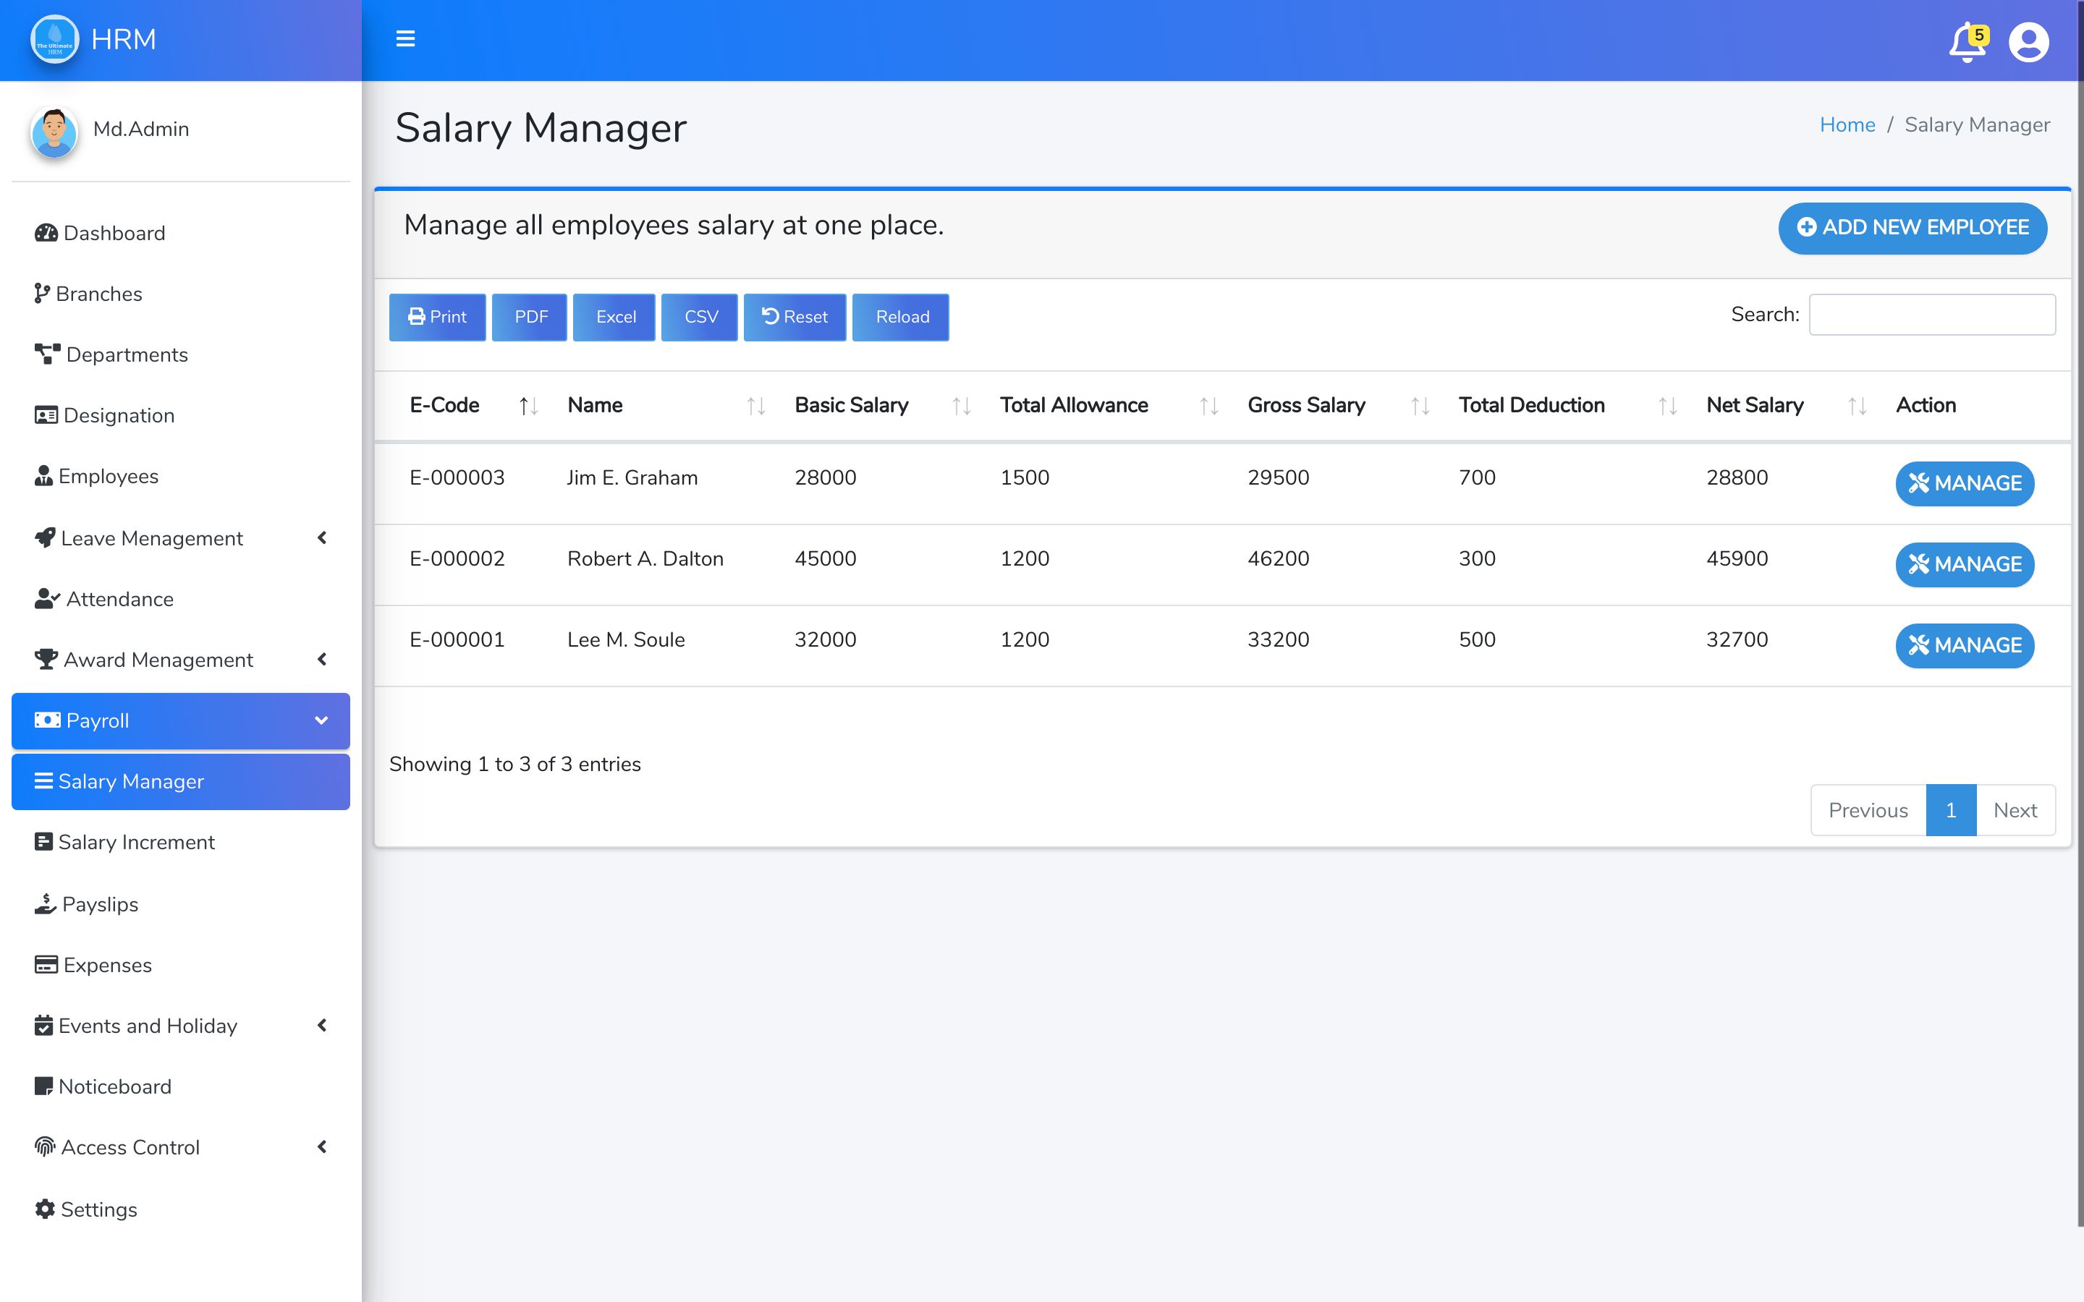Click the notification bell icon
Screen dimensions: 2084x1302
[x=1966, y=43]
